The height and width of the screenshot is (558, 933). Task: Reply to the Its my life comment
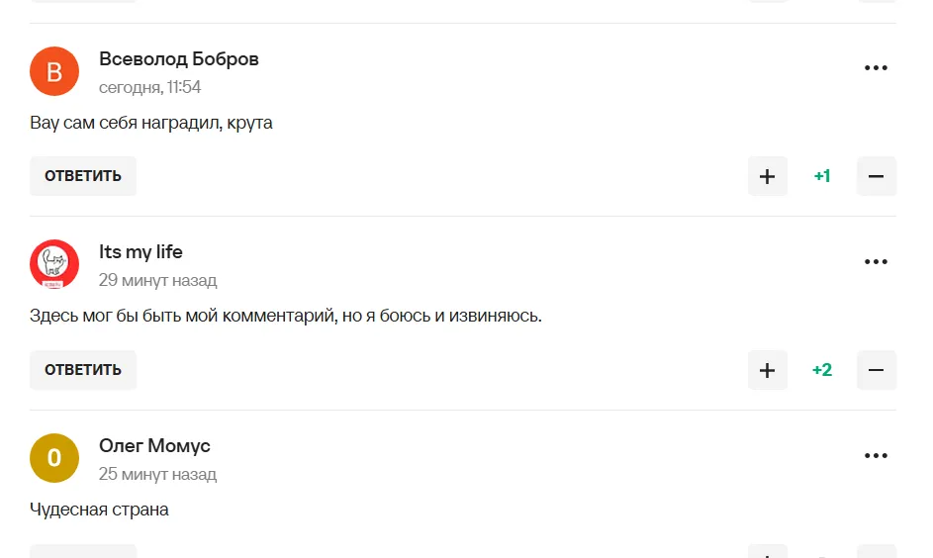(83, 370)
